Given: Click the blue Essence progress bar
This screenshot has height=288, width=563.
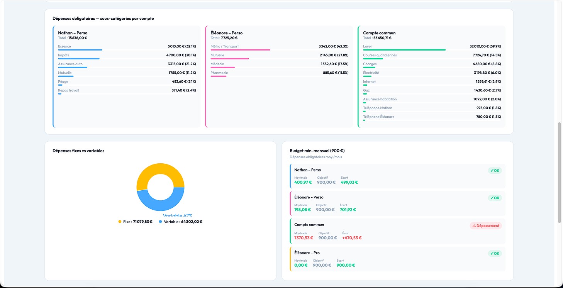Looking at the screenshot, I should point(80,50).
